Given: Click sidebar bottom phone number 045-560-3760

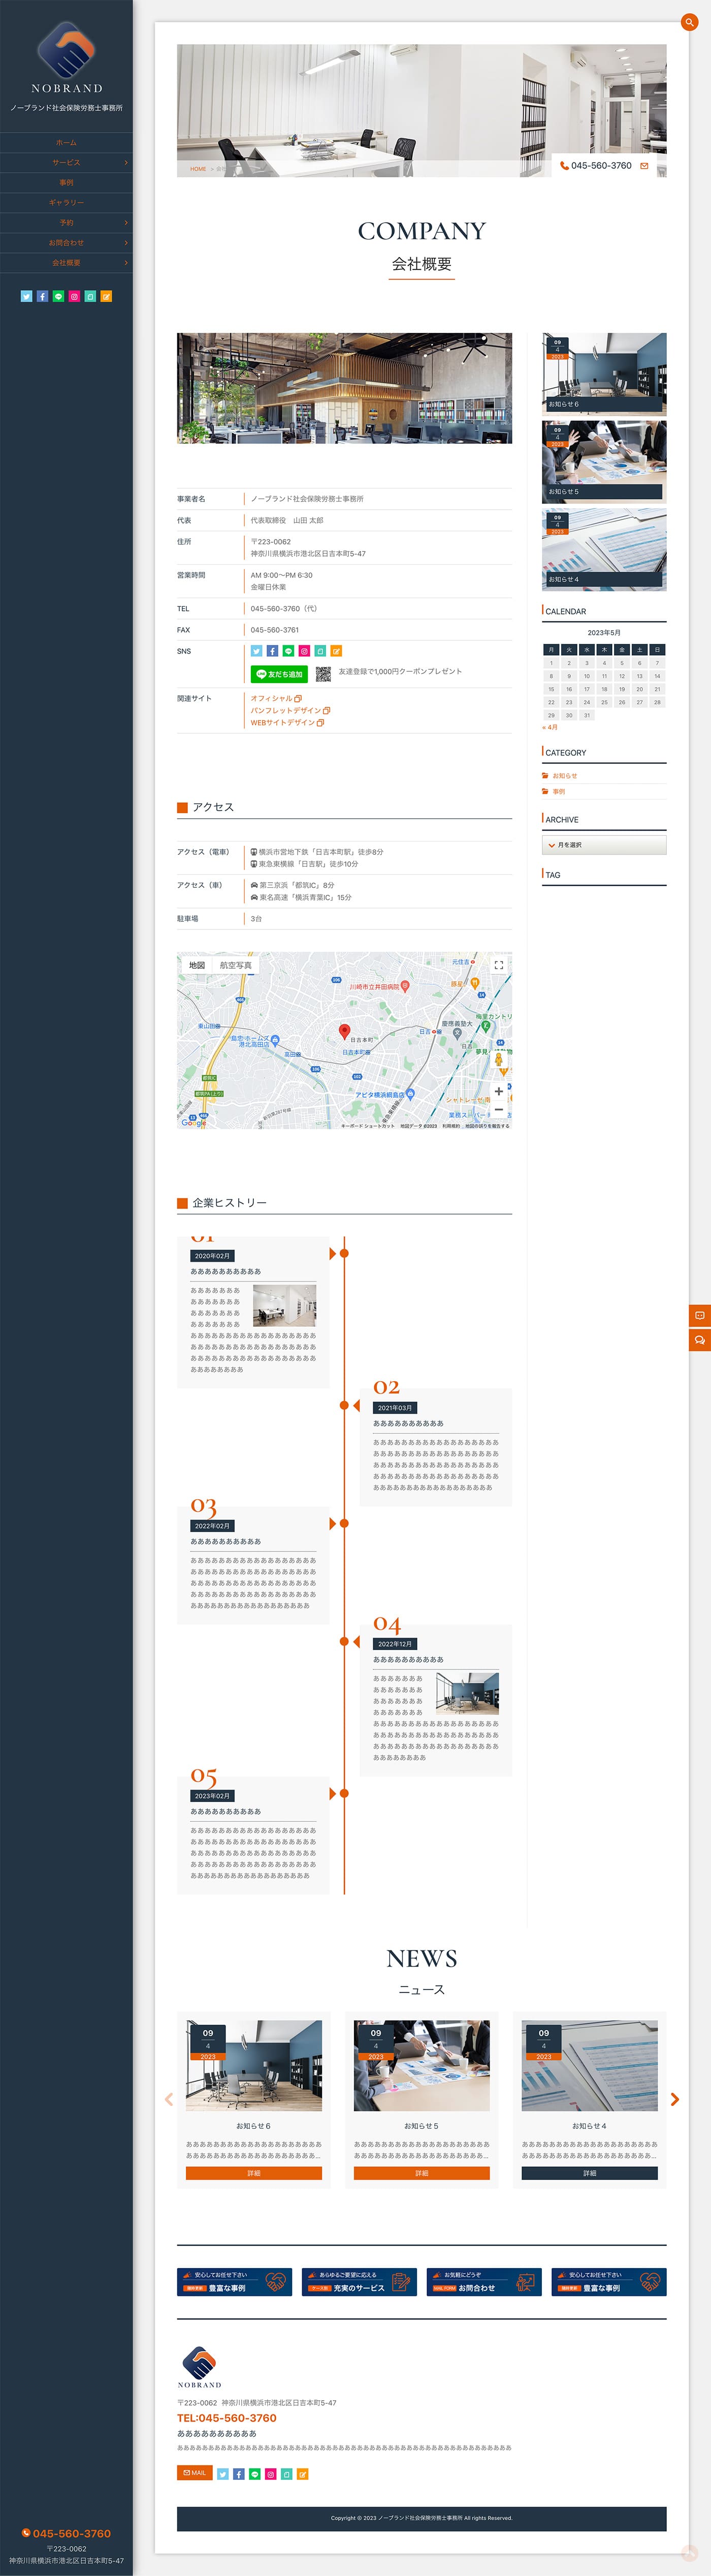Looking at the screenshot, I should (66, 2534).
